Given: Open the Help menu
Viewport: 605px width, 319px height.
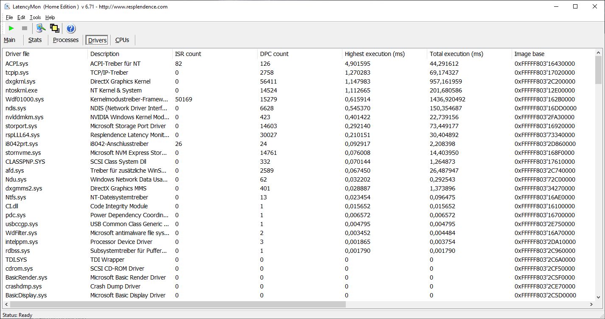Looking at the screenshot, I should pos(50,17).
